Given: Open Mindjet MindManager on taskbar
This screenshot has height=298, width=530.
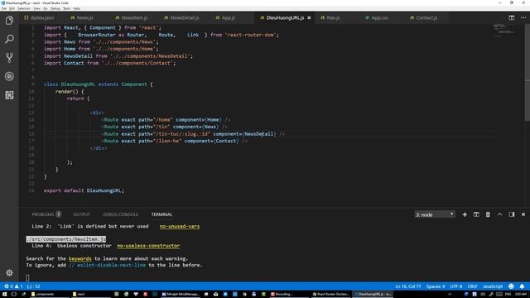Looking at the screenshot, I should point(181,295).
